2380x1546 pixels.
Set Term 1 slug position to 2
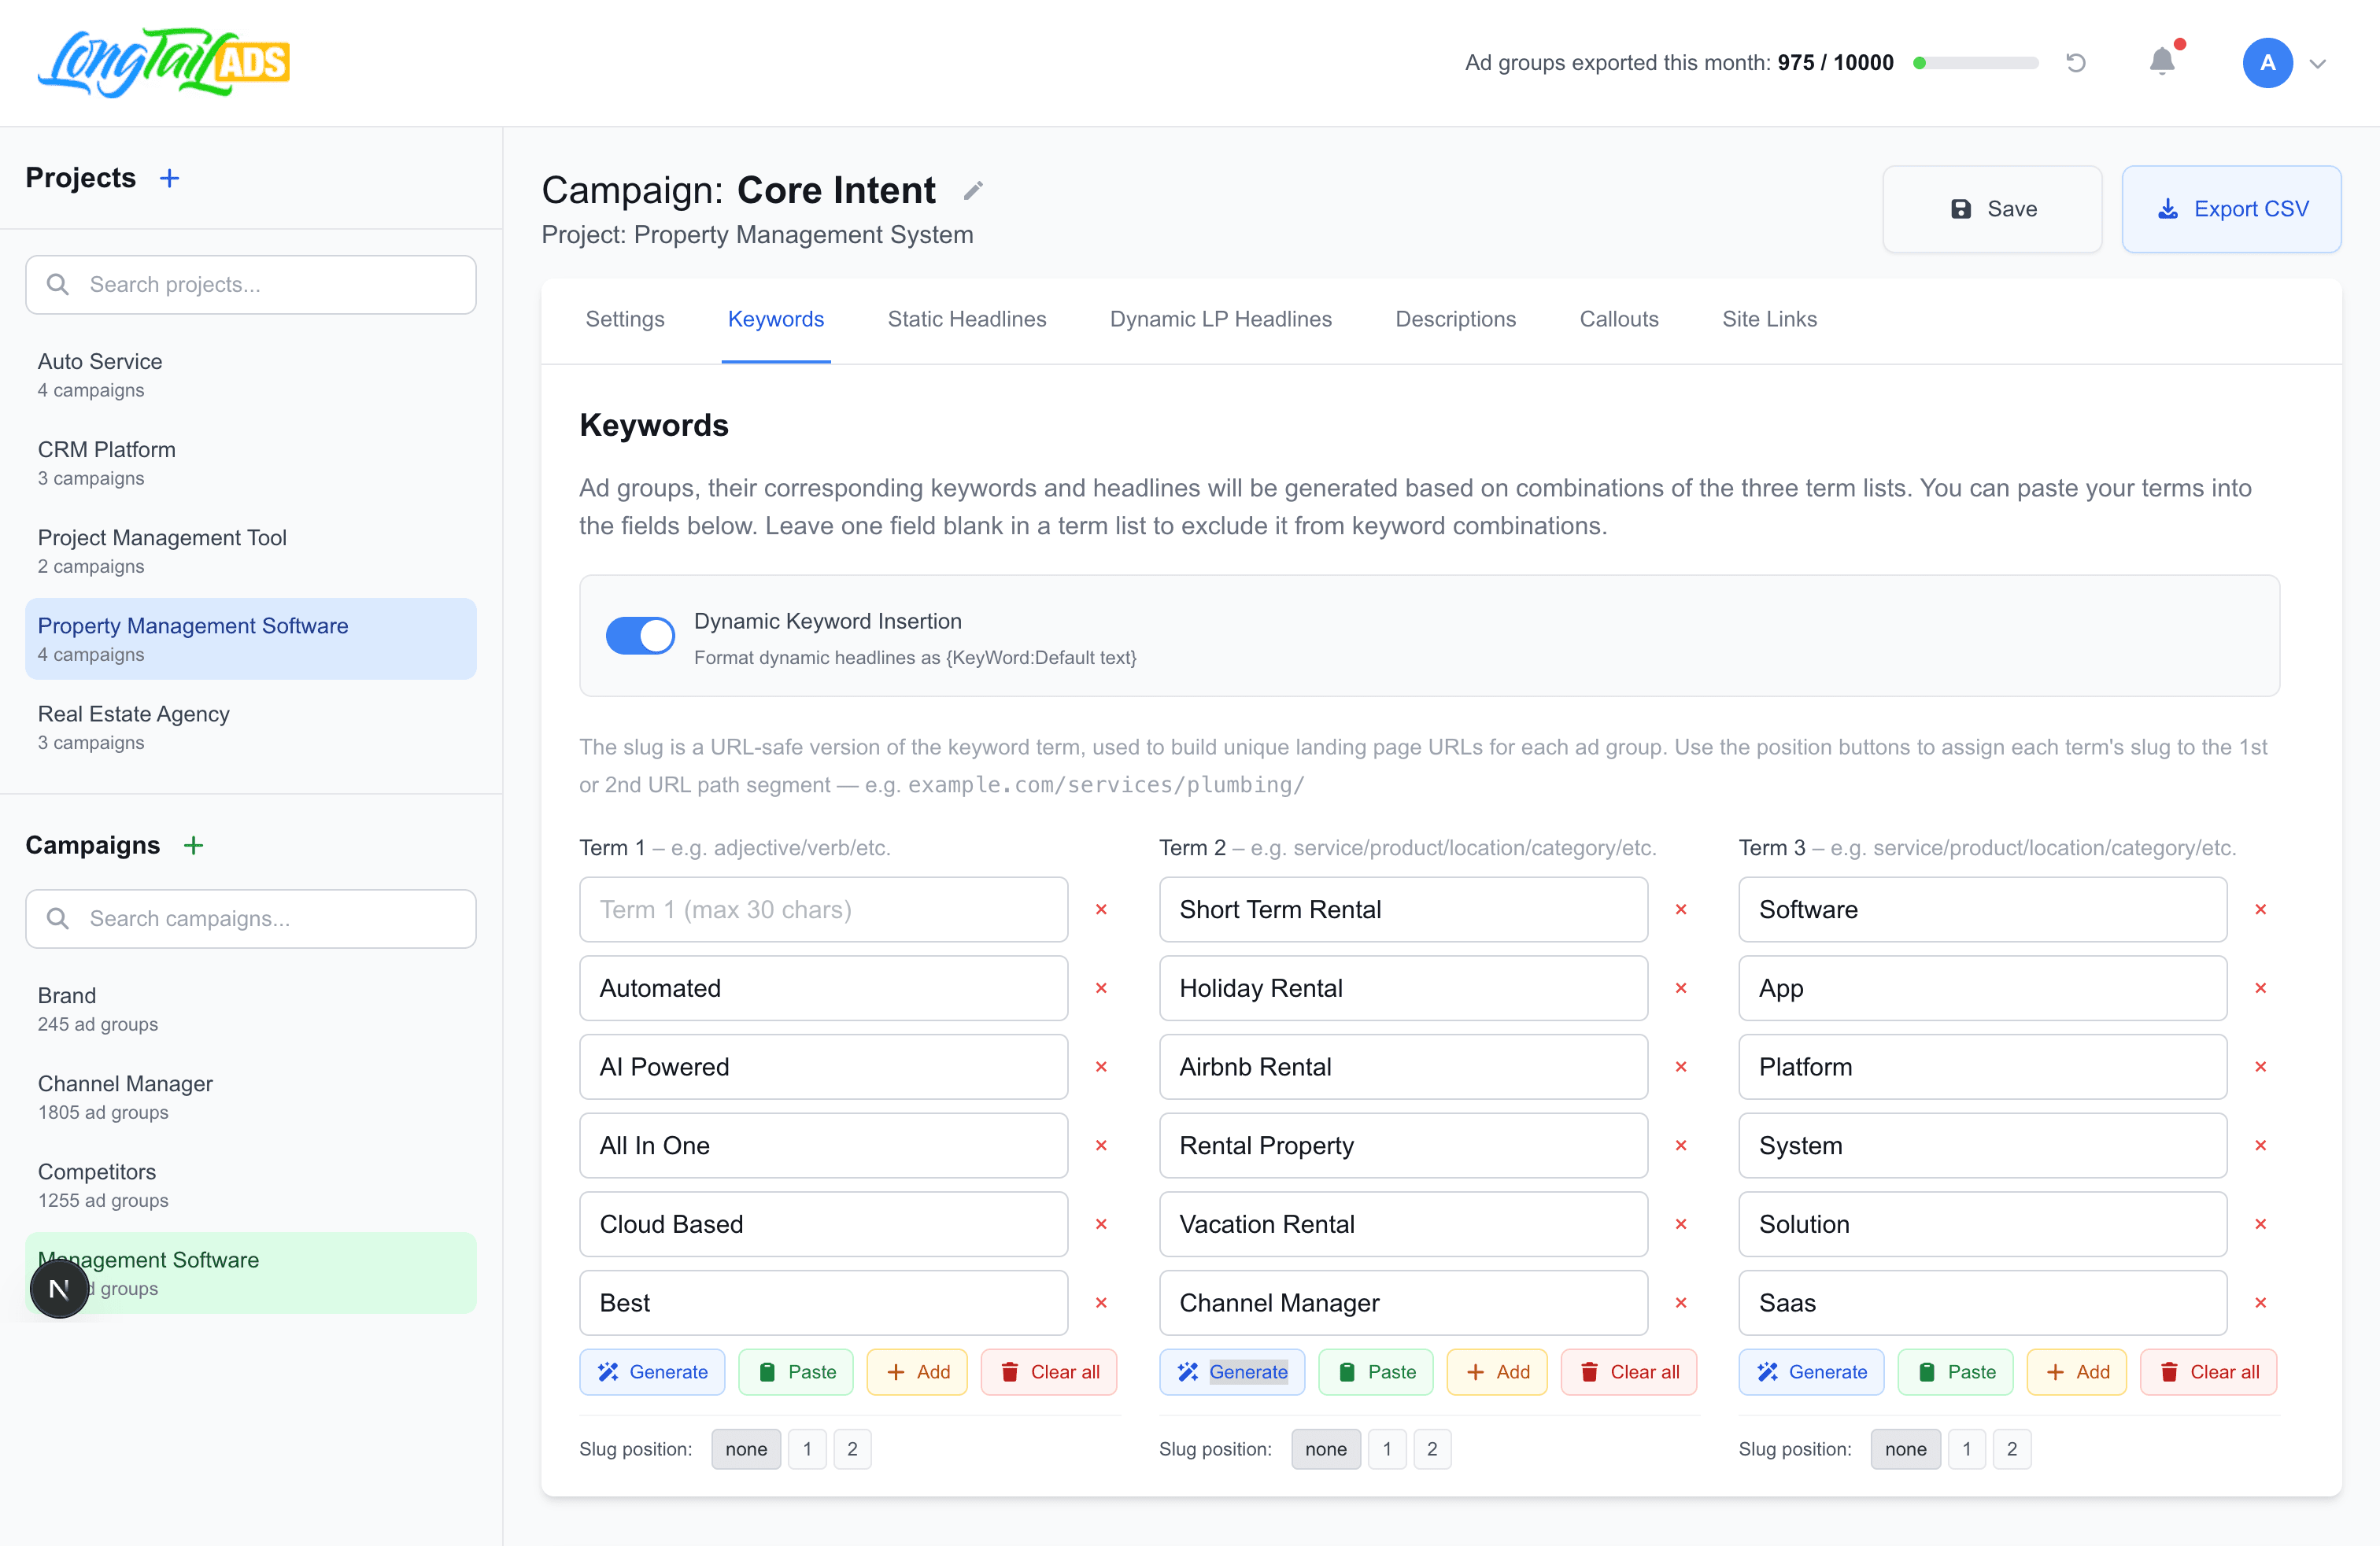pos(852,1449)
